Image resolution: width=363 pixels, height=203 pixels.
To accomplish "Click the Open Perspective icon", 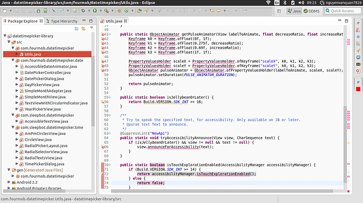I will [x=279, y=11].
